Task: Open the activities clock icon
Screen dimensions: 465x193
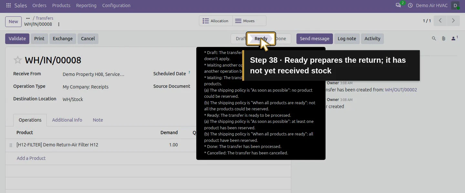Action: [410, 5]
